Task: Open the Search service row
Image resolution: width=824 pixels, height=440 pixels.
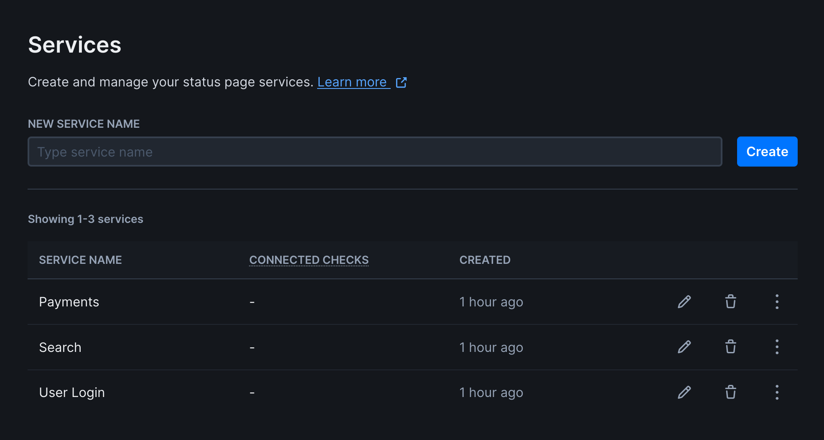Action: coord(60,346)
